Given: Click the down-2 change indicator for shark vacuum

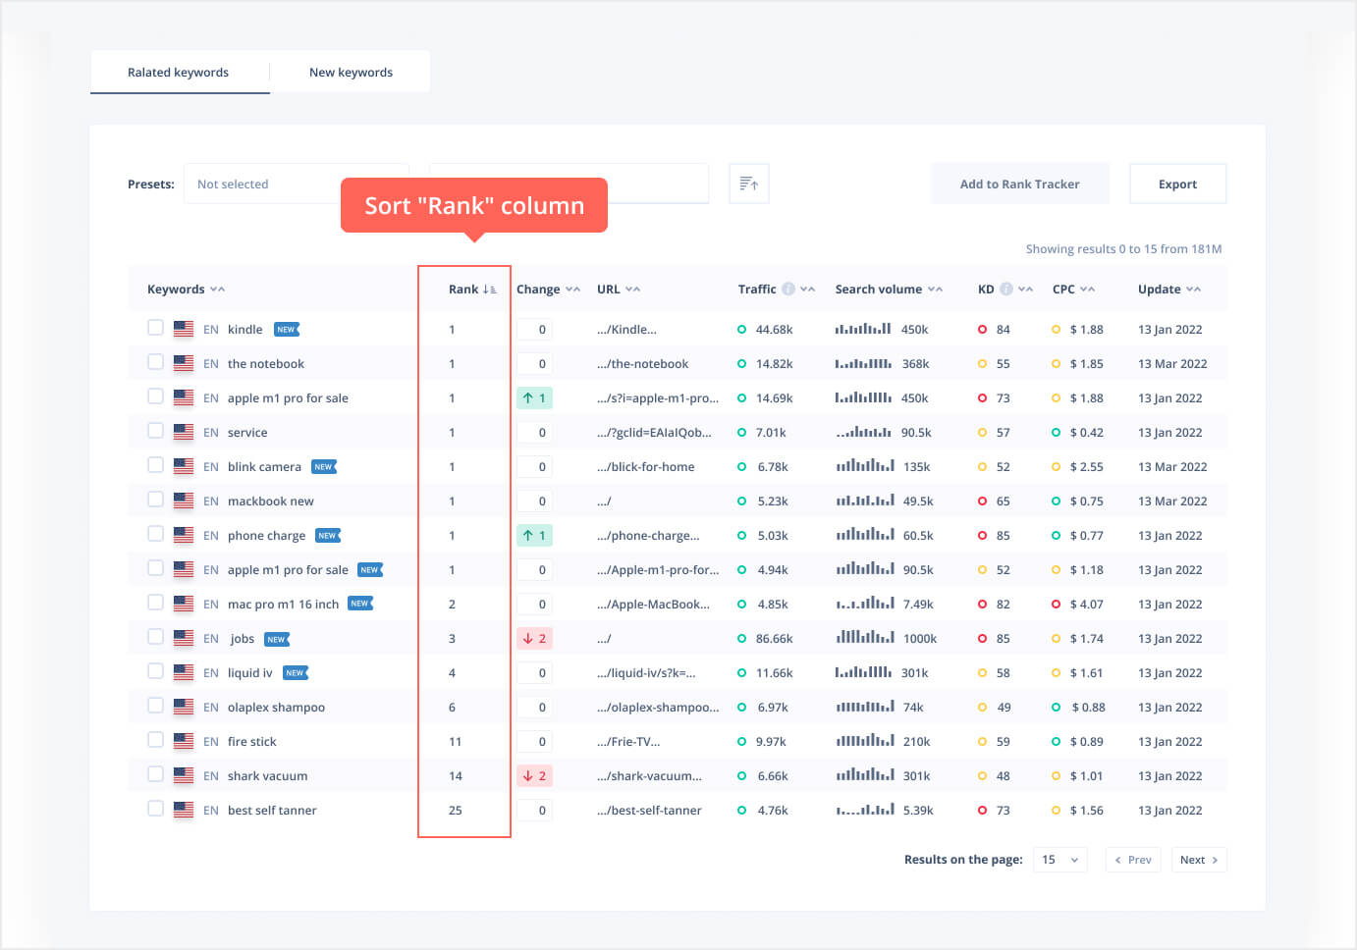Looking at the screenshot, I should [x=534, y=775].
